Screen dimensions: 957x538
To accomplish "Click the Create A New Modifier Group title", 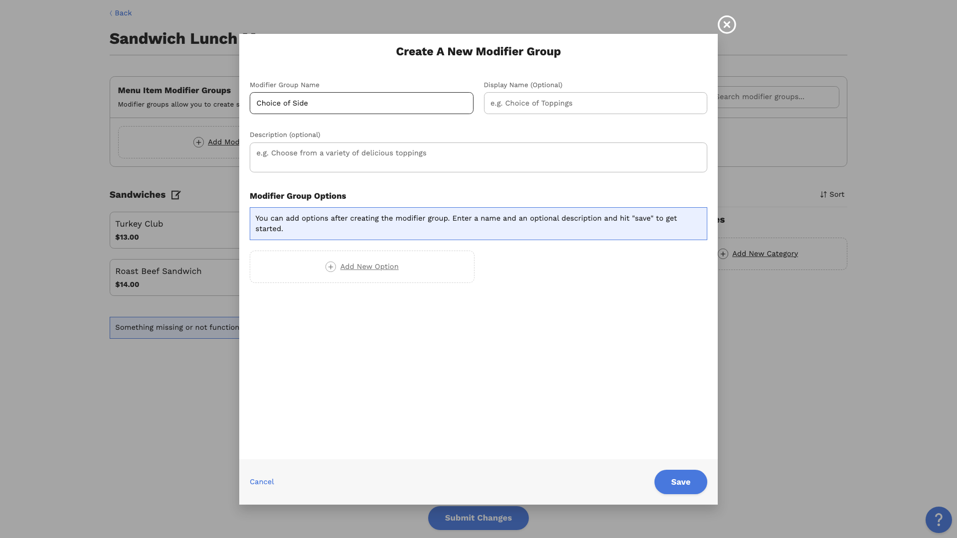I will point(478,51).
